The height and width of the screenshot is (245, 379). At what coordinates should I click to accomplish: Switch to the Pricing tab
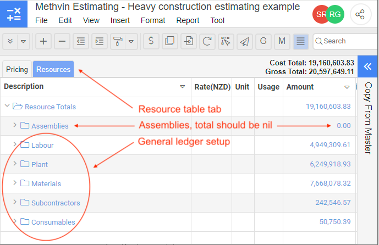[x=17, y=69]
